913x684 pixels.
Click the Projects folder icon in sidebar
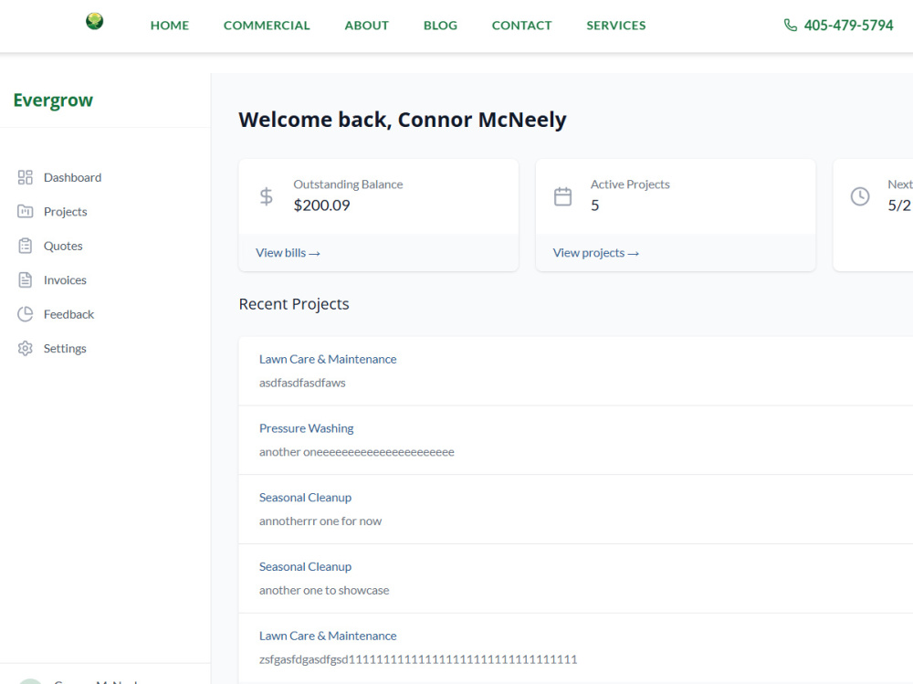(x=25, y=212)
